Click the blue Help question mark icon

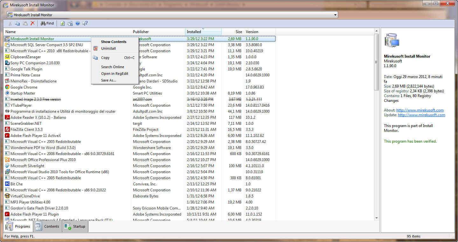pos(78,23)
